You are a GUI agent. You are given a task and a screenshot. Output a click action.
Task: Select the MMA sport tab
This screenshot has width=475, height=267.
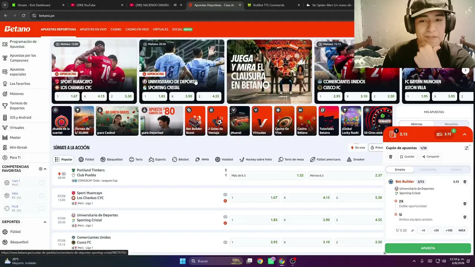click(202, 159)
